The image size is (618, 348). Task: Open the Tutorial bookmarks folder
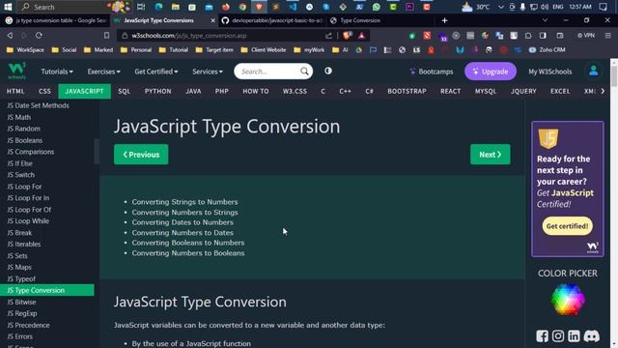click(174, 50)
